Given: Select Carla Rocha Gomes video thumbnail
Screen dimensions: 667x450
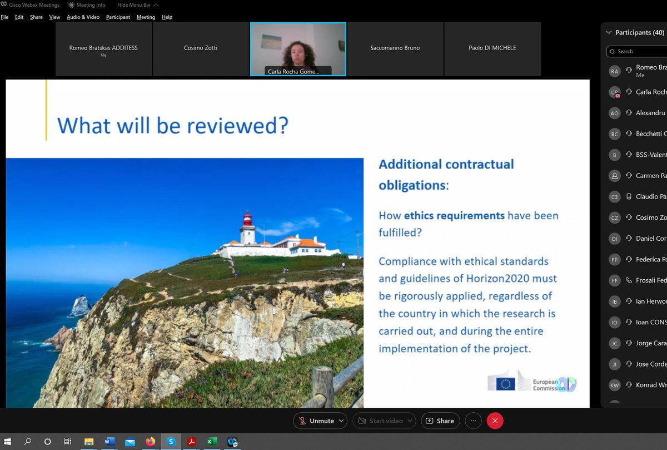Looking at the screenshot, I should 298,49.
